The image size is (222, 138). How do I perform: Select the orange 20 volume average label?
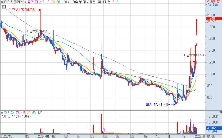pyautogui.click(x=29, y=113)
